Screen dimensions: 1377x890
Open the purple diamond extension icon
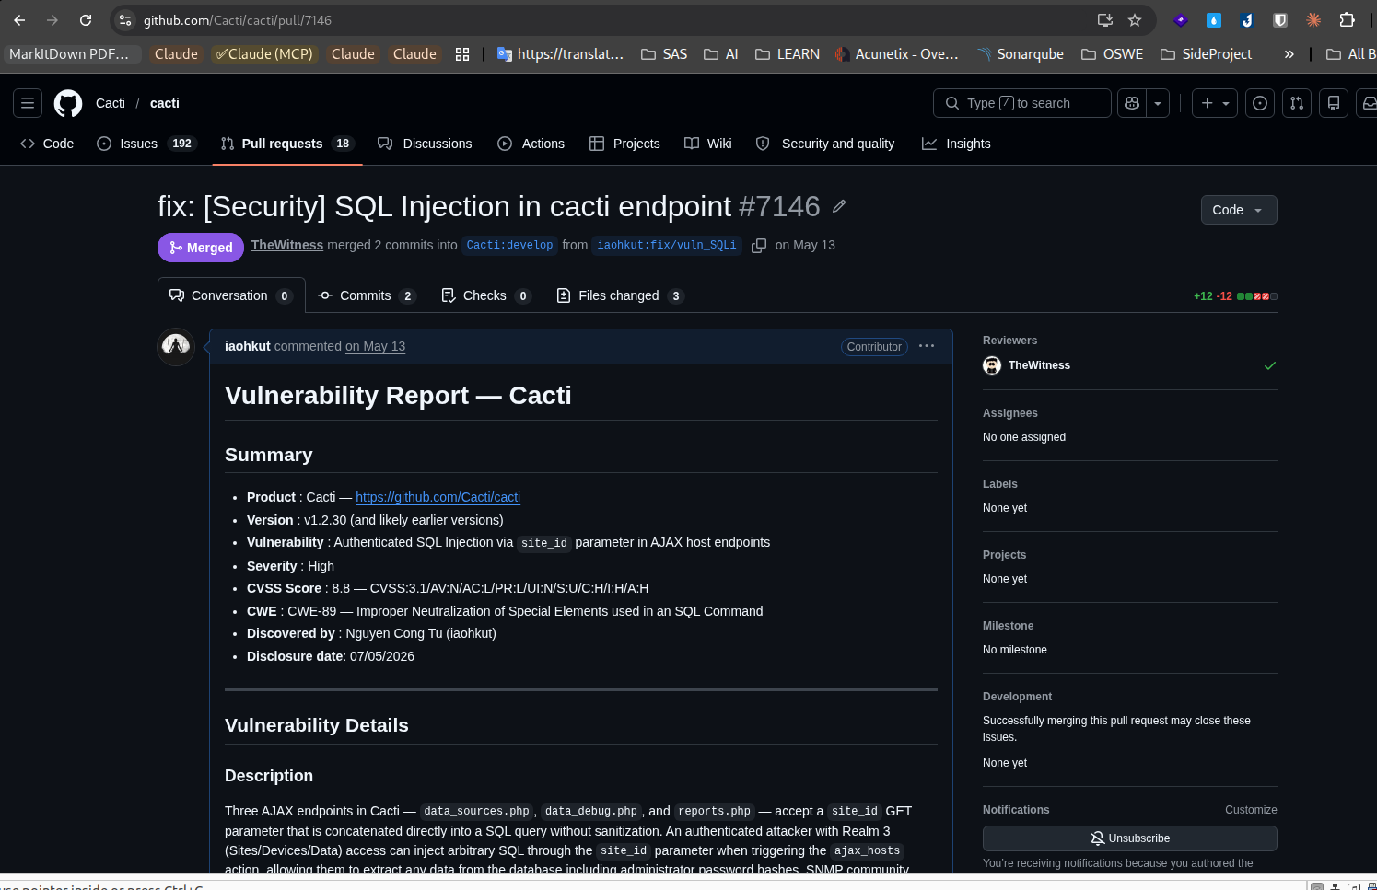[x=1181, y=20]
